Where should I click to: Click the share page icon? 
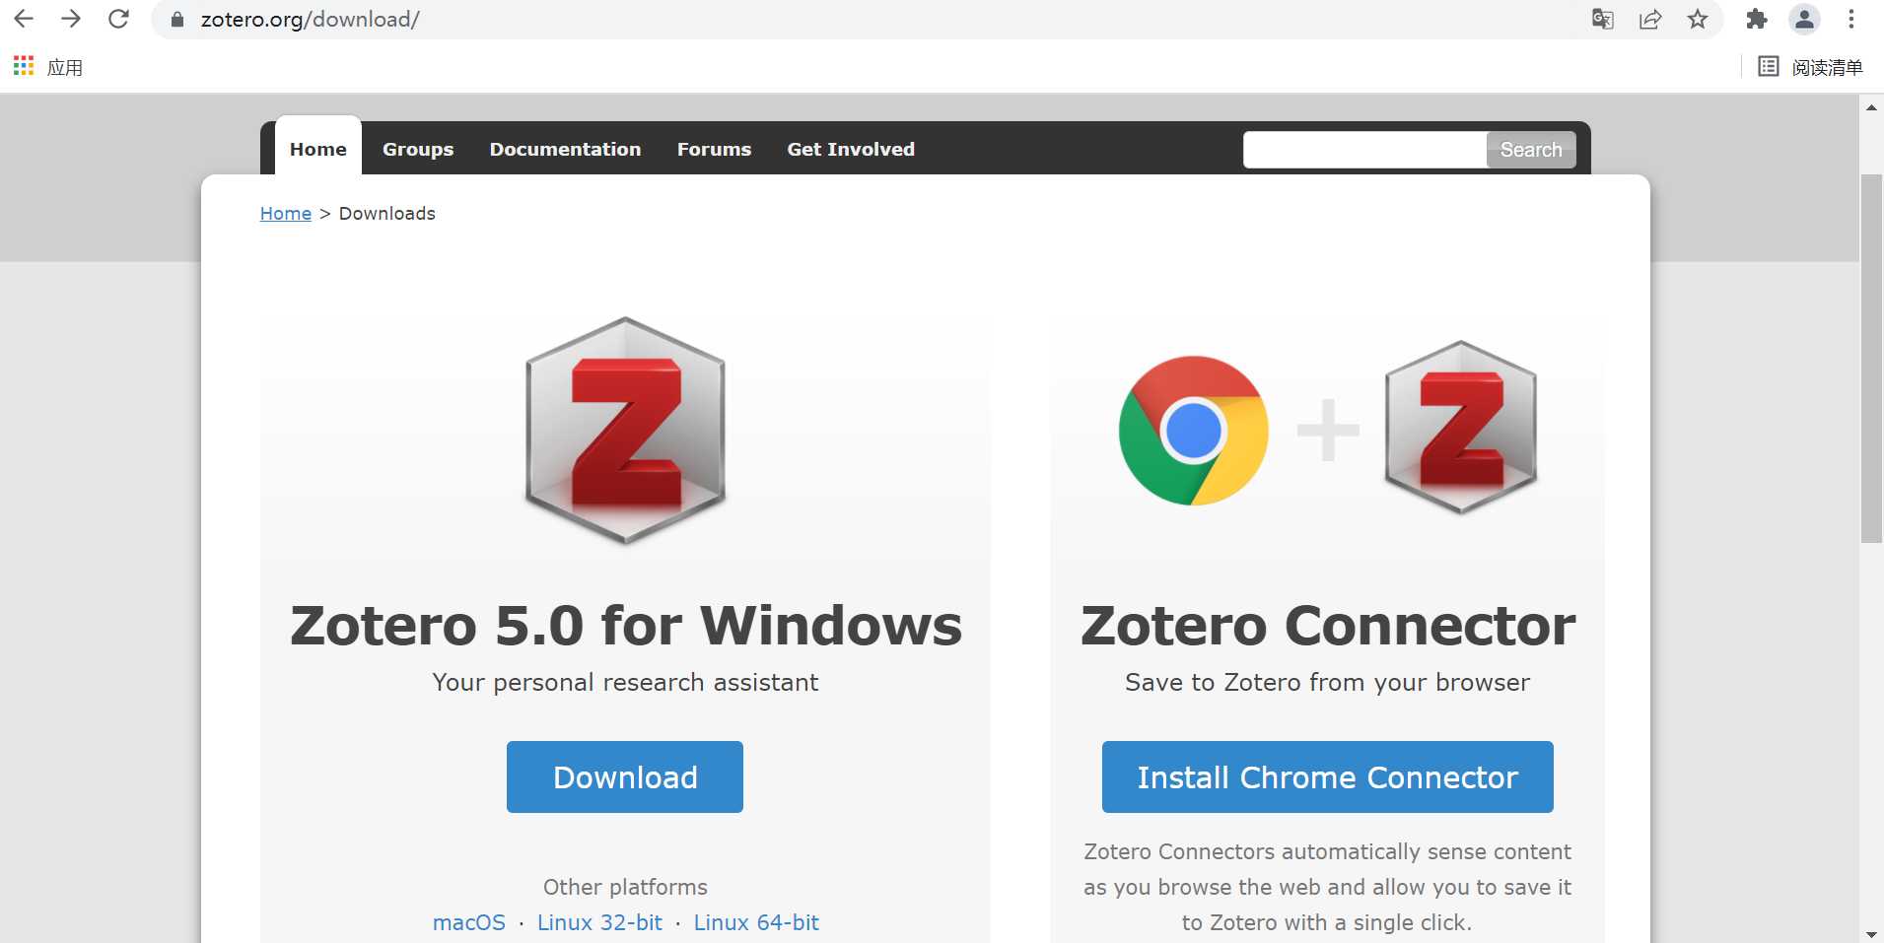(x=1650, y=19)
